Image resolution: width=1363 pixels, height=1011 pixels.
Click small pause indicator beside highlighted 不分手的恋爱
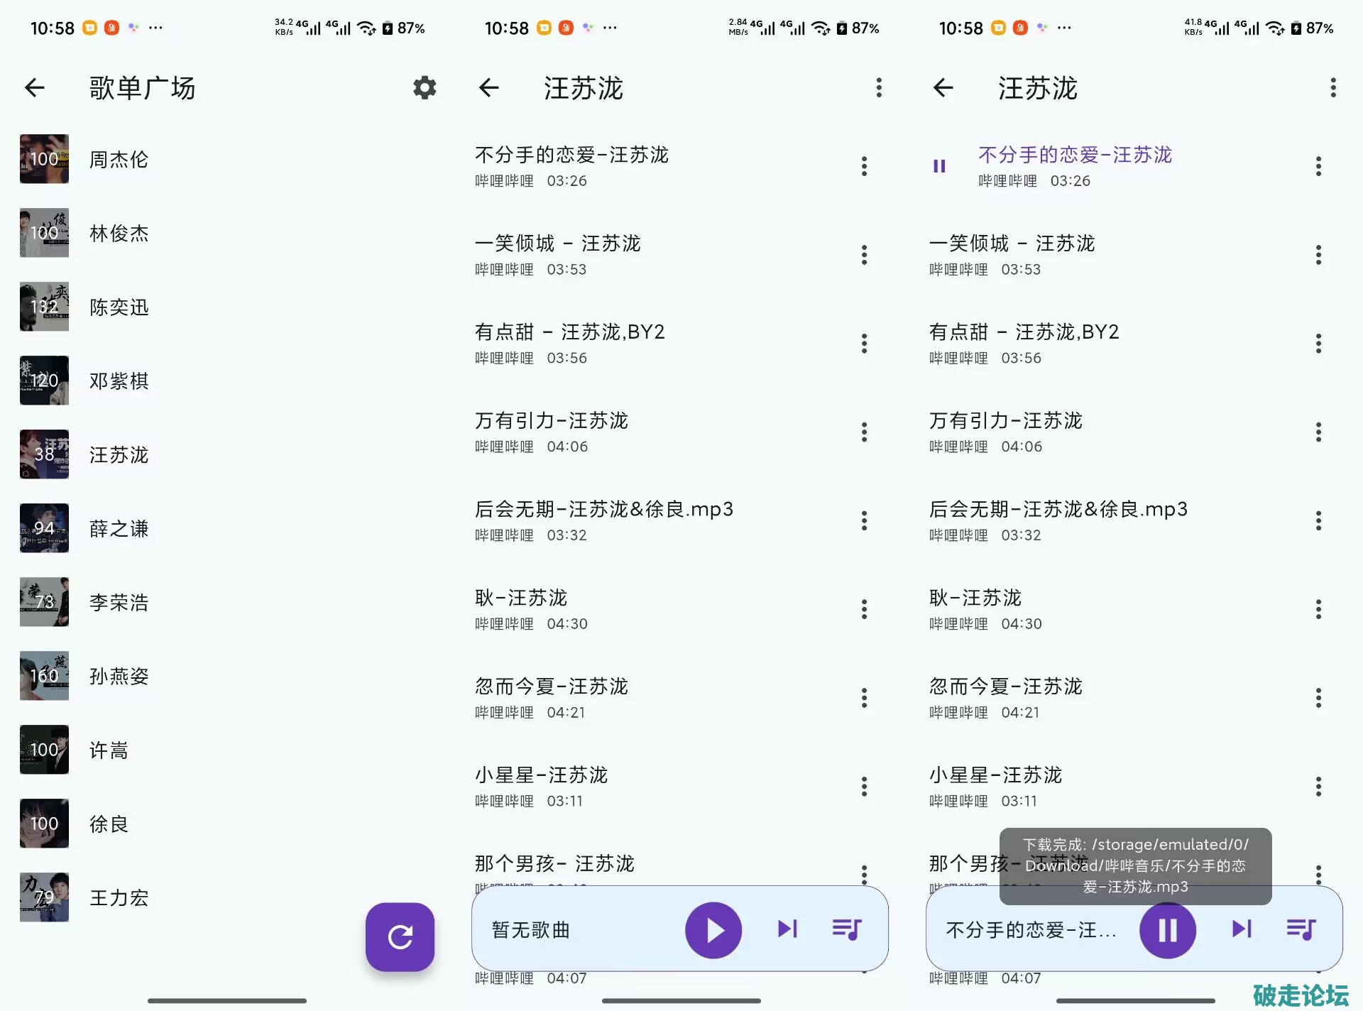tap(939, 166)
